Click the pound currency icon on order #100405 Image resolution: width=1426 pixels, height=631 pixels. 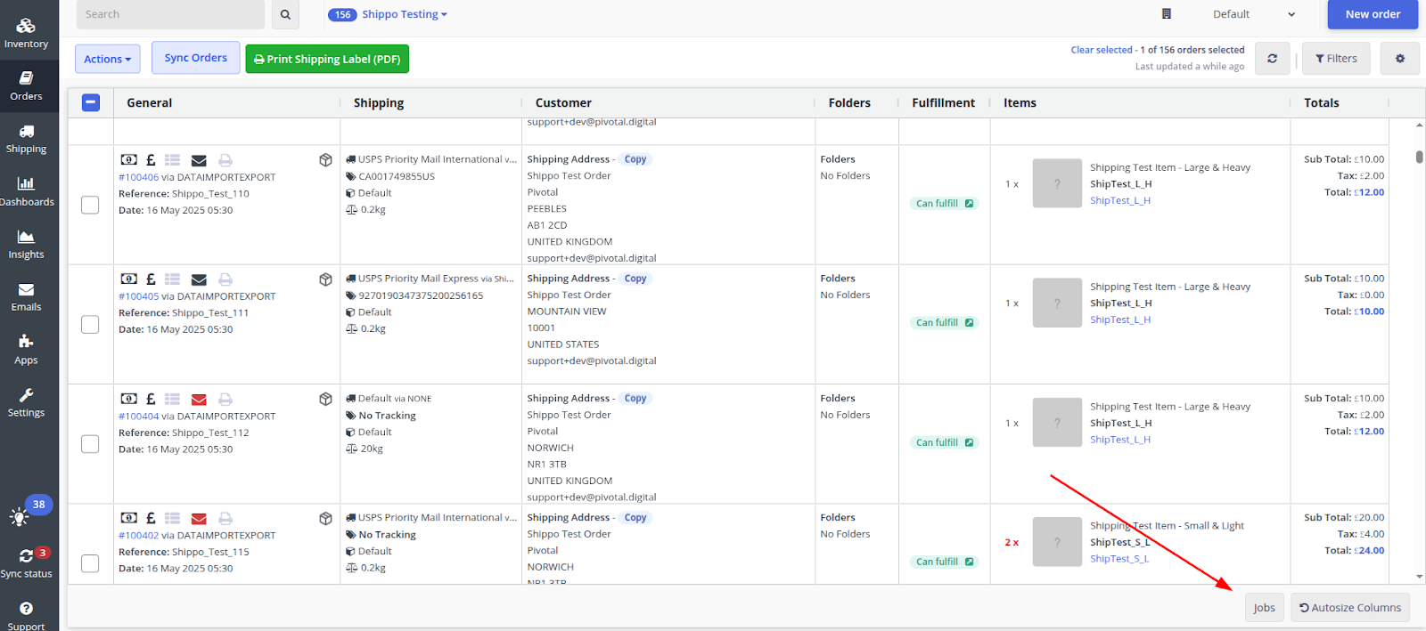click(x=151, y=279)
